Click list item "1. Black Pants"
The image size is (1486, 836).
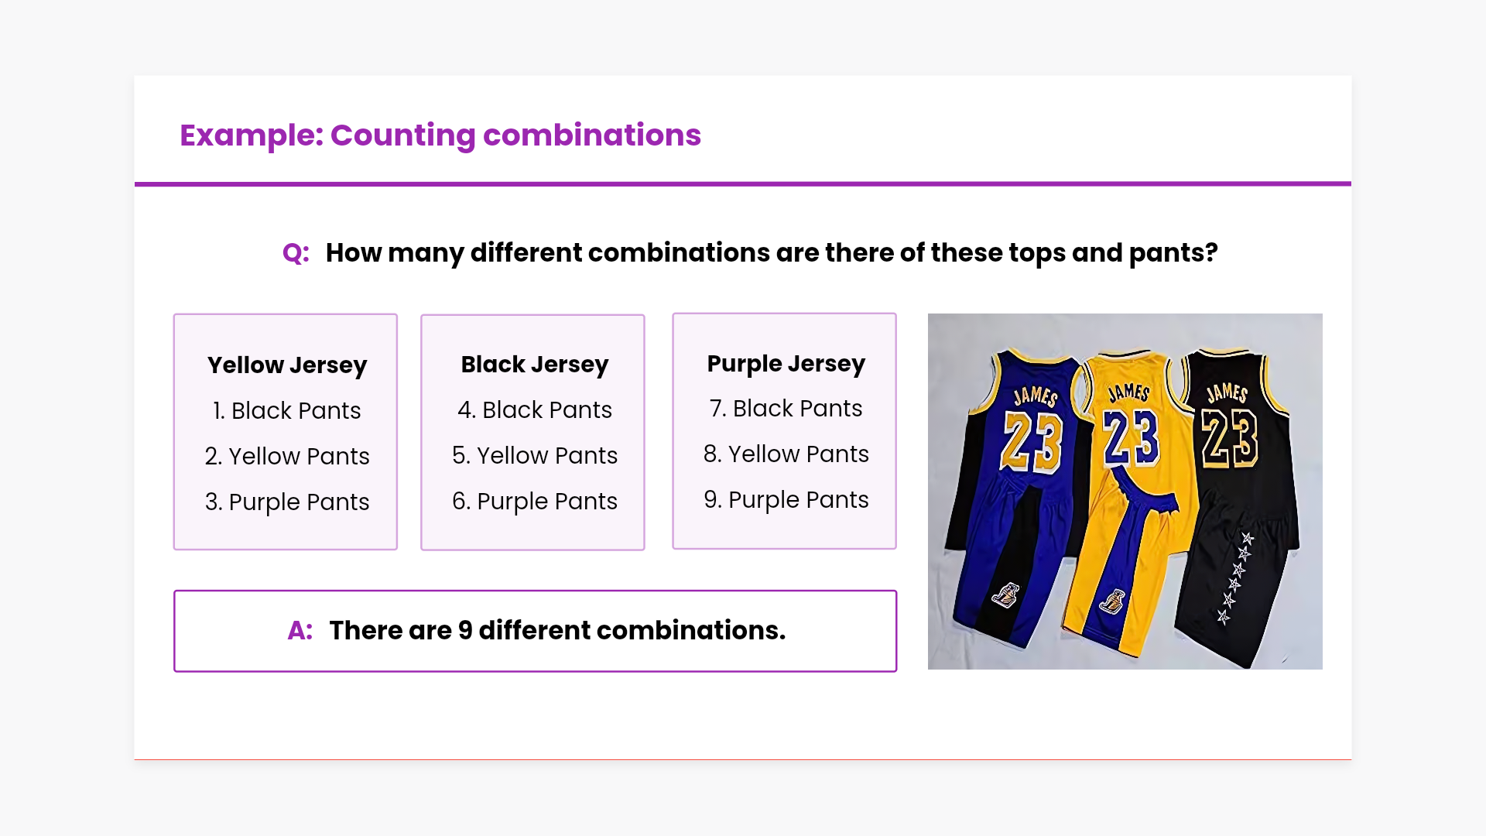point(286,411)
